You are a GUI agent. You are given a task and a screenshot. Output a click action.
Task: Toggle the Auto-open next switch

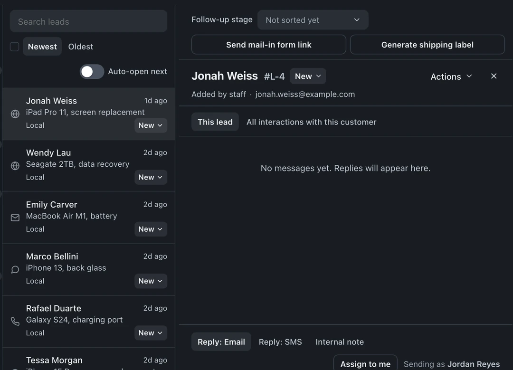[92, 72]
